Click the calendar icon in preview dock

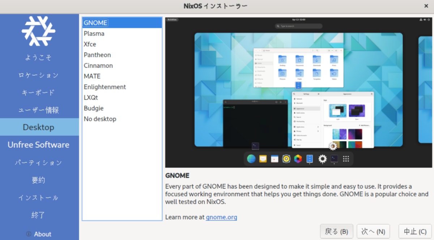pos(275,159)
